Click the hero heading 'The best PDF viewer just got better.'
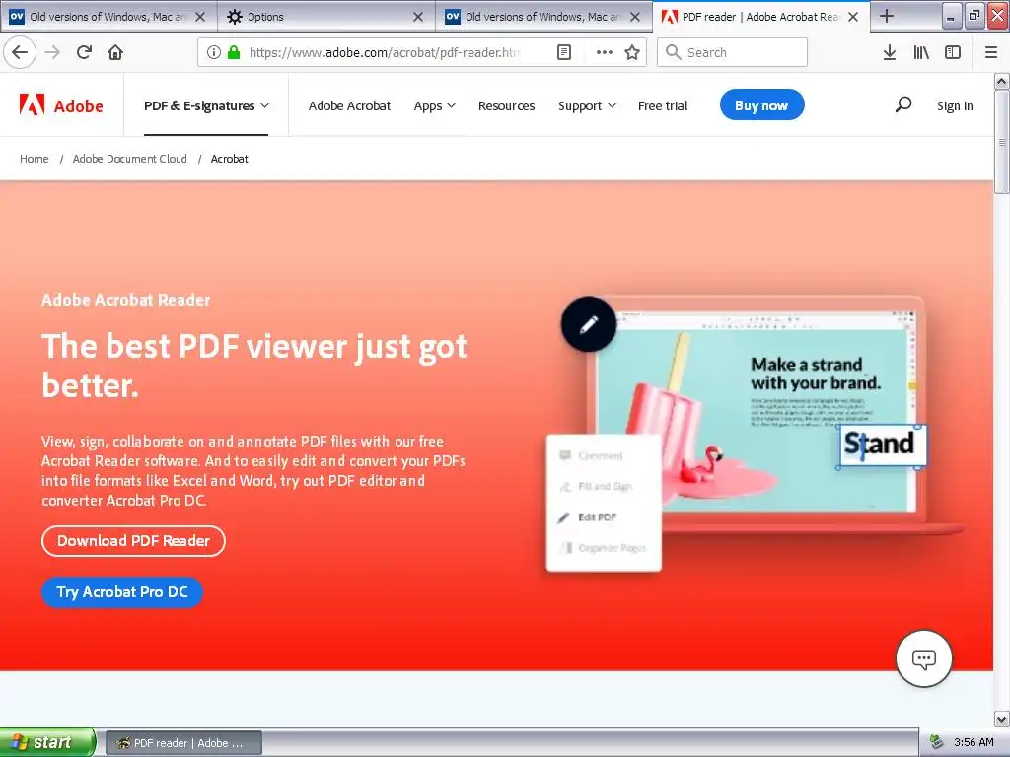The image size is (1010, 757). (x=254, y=366)
